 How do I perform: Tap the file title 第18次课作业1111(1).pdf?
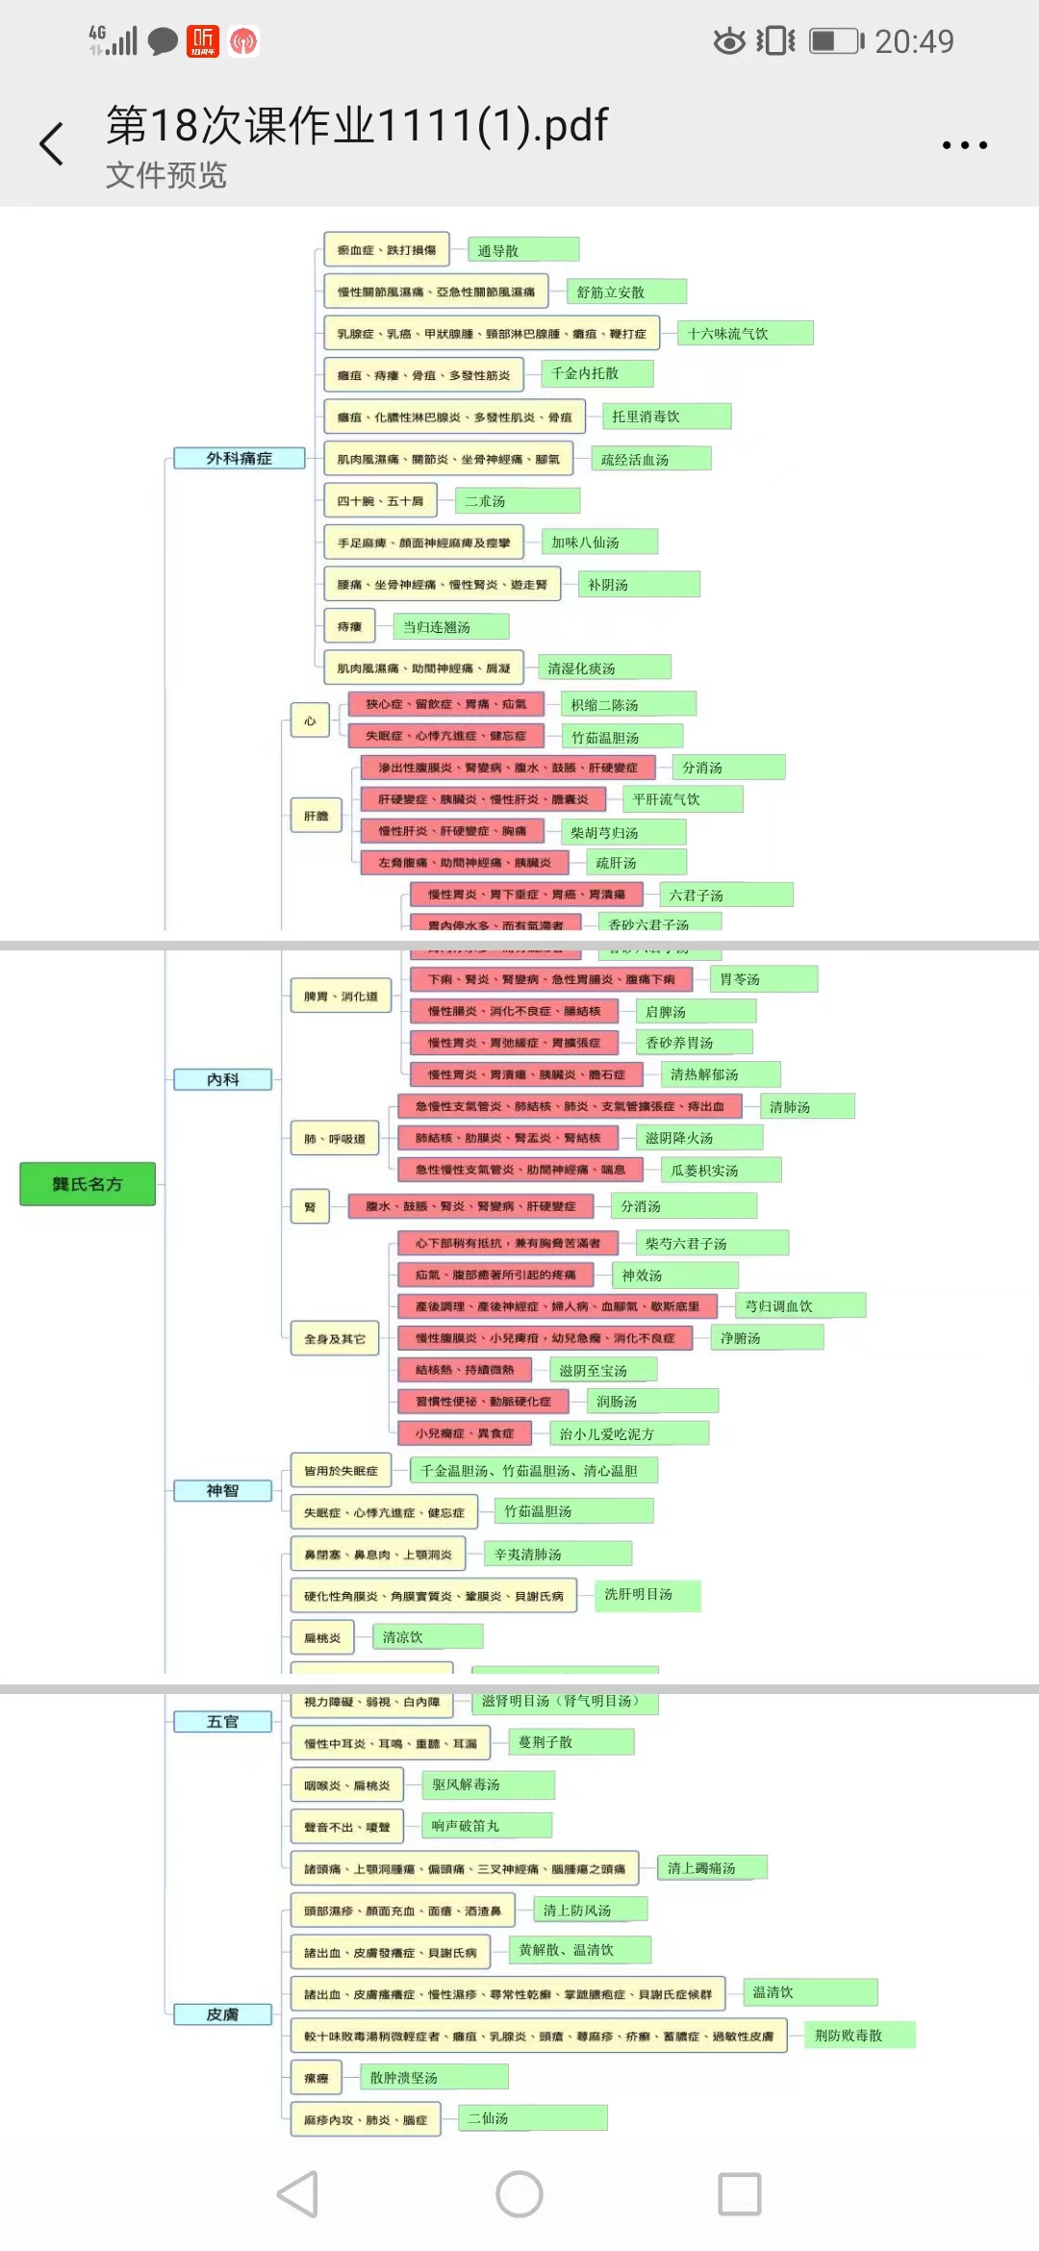click(x=357, y=125)
